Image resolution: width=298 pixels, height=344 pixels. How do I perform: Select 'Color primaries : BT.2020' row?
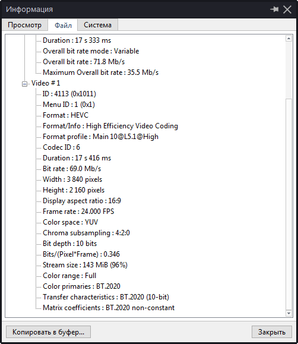coord(81,286)
